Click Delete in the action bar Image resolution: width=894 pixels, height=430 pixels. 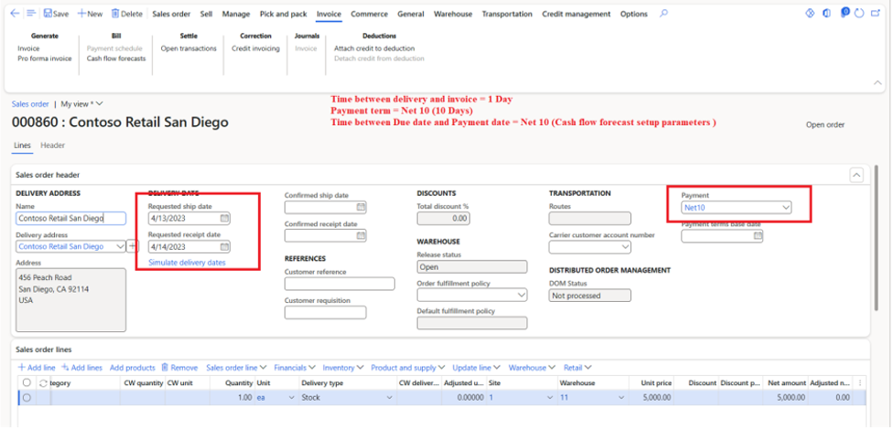(126, 14)
